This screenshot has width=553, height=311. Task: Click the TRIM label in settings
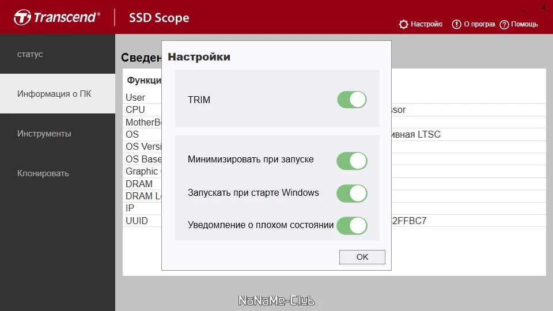point(199,100)
